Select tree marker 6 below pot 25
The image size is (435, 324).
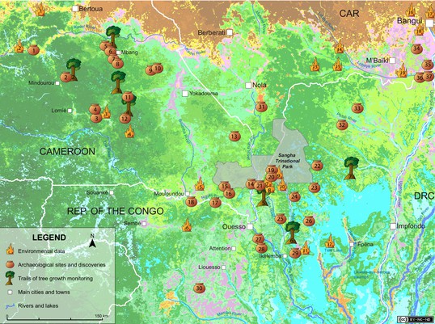point(293,233)
